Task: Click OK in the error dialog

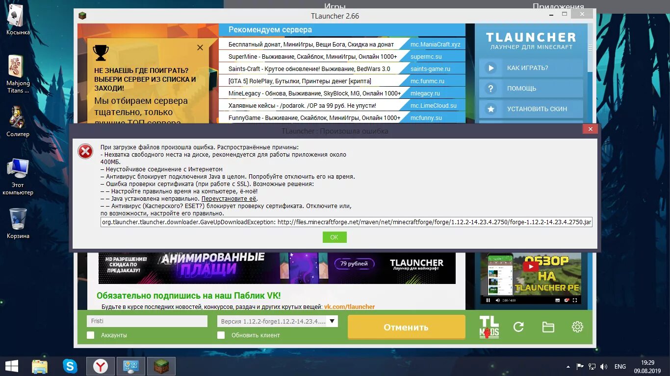Action: 335,237
